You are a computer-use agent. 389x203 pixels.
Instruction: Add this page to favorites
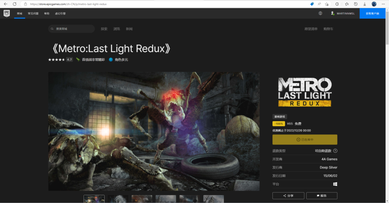point(327,4)
